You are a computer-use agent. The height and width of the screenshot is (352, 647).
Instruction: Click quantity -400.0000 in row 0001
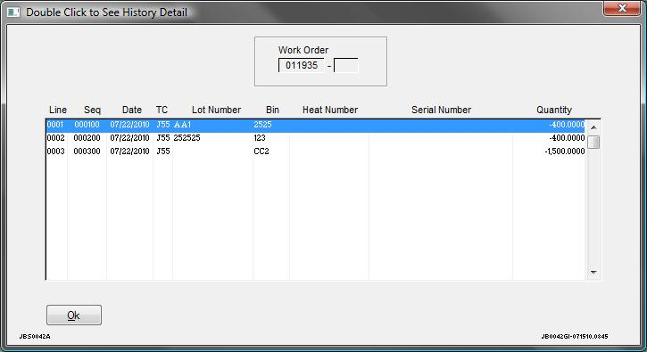point(567,125)
